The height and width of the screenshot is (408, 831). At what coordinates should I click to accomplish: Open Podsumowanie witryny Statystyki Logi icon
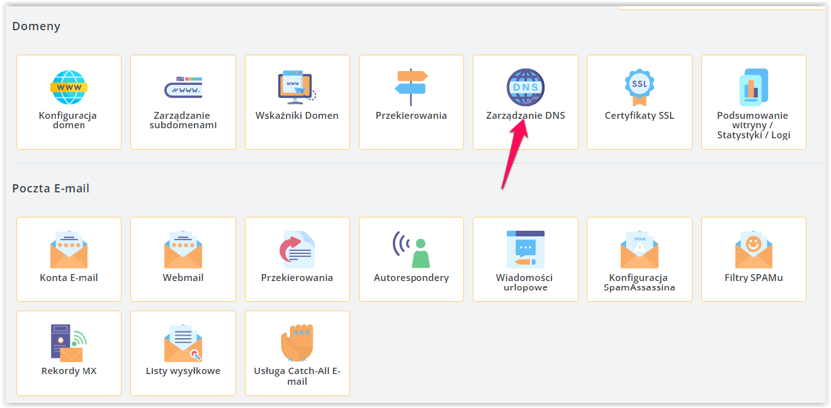point(754,87)
